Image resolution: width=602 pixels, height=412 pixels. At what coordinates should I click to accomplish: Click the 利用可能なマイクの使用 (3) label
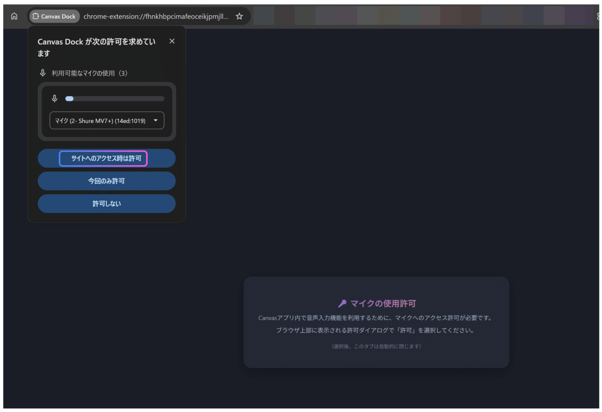90,73
